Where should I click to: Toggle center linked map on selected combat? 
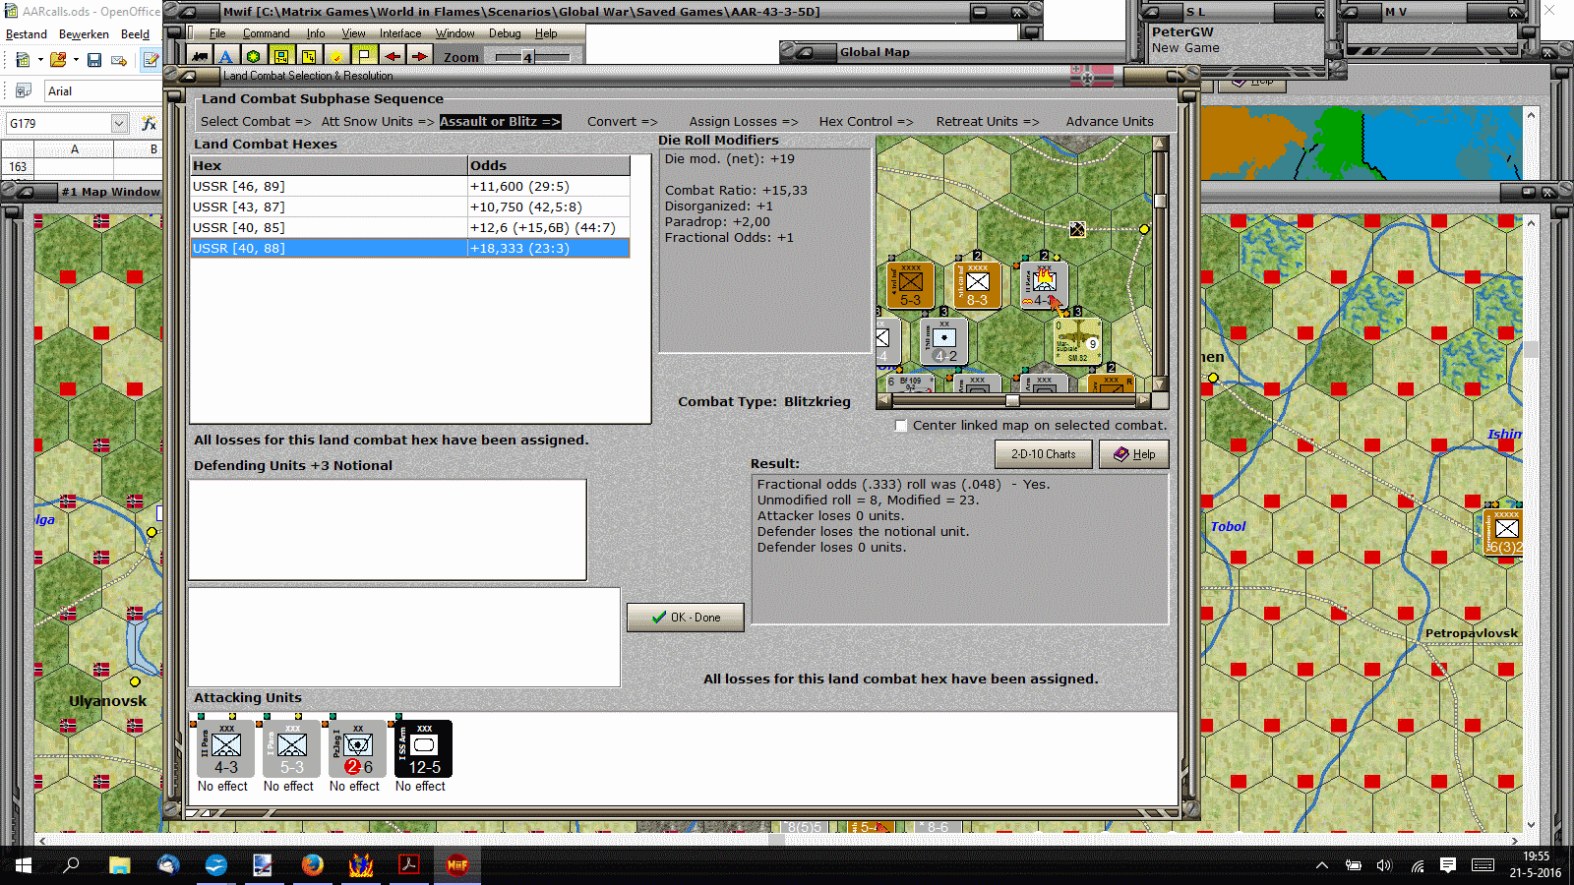coord(901,426)
